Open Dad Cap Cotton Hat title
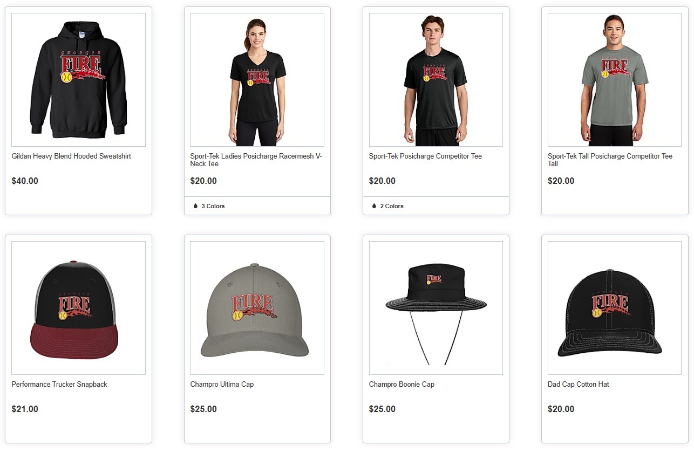The width and height of the screenshot is (694, 452). (x=578, y=385)
